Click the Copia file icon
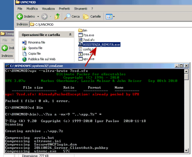The image size is (192, 157). [x=24, y=54]
